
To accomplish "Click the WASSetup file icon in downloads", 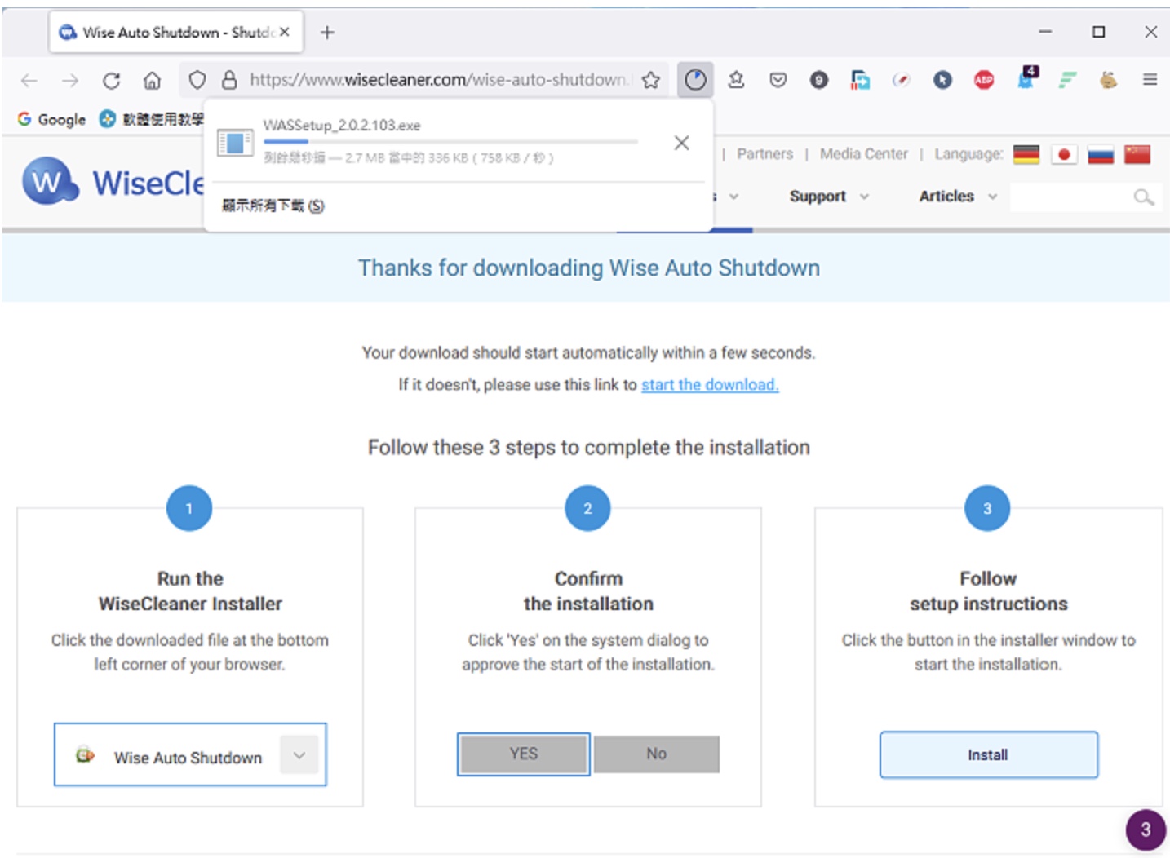I will click(x=235, y=143).
